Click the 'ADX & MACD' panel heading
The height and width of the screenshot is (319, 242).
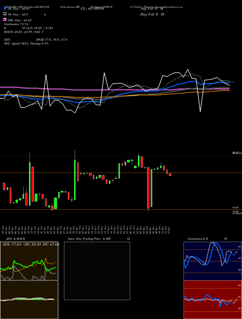point(15,239)
